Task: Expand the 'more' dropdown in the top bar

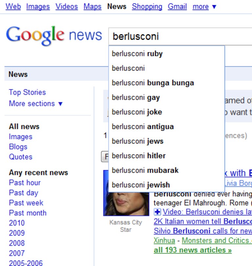Action: tap(204, 7)
